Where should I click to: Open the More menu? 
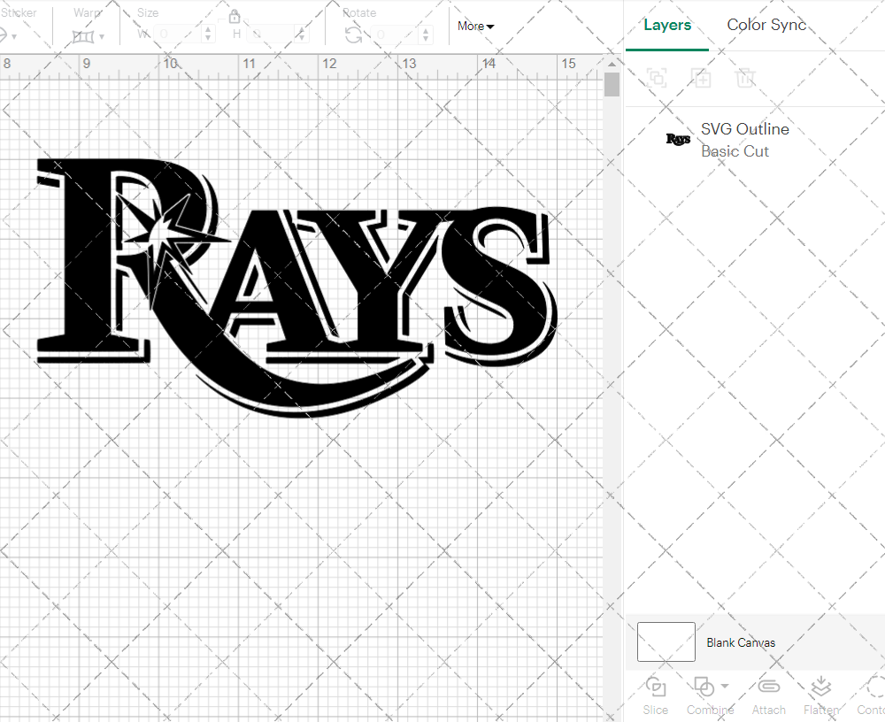coord(475,27)
